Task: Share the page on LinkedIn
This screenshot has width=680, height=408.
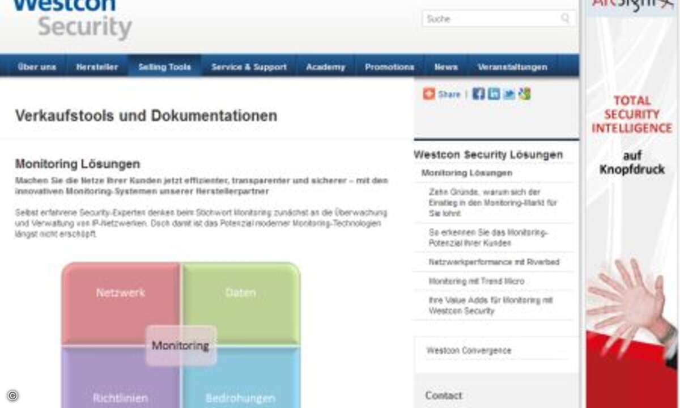Action: coord(494,94)
